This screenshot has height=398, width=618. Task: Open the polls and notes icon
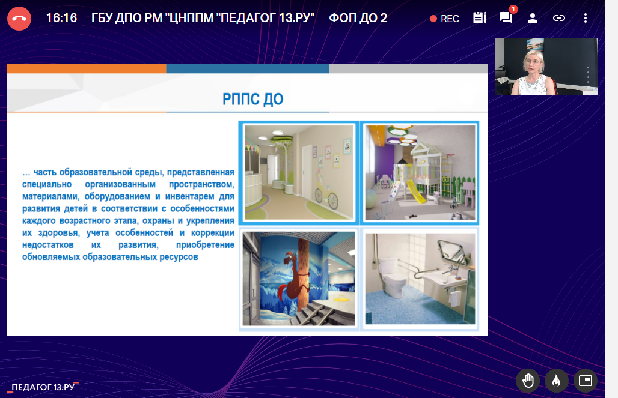click(x=479, y=18)
